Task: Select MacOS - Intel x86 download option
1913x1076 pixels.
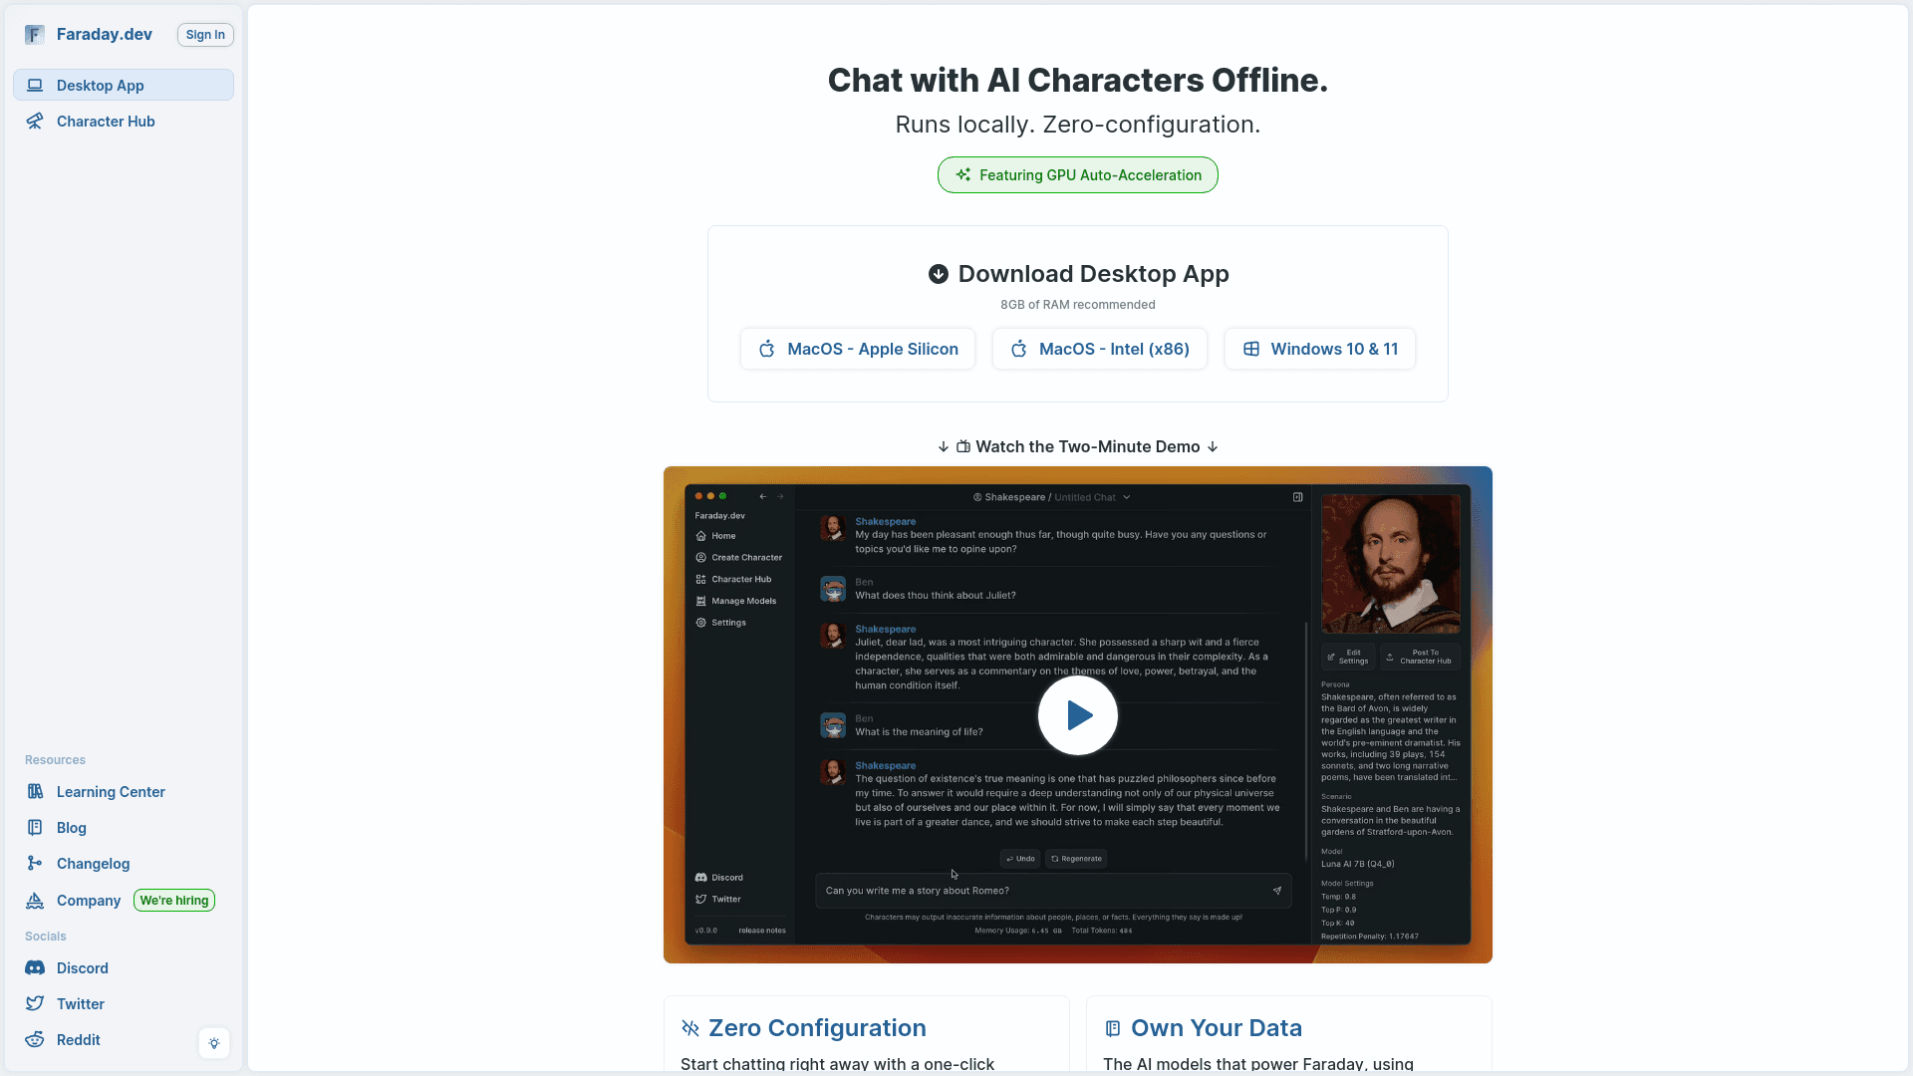Action: [1100, 348]
